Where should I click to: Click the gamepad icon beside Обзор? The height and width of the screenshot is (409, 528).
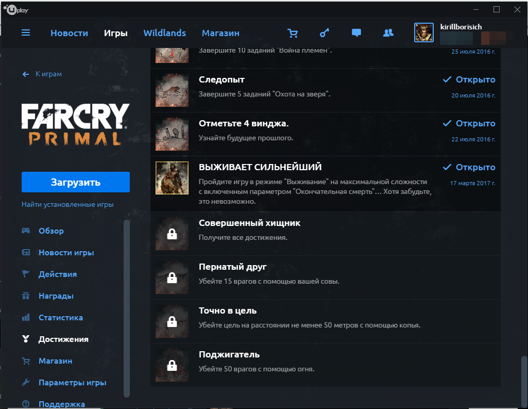[26, 231]
